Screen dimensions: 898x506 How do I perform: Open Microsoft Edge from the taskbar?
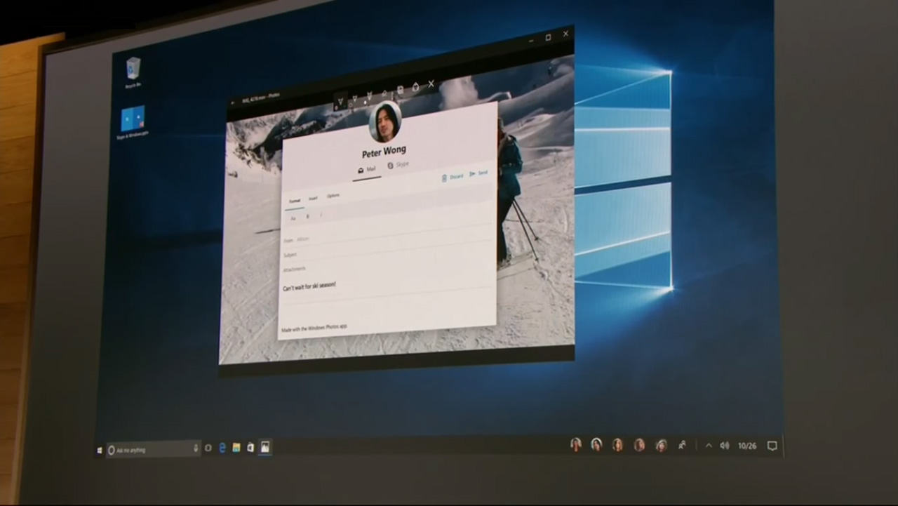[x=222, y=447]
